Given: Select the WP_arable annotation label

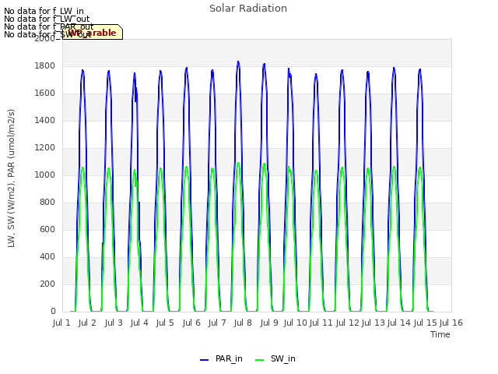Looking at the screenshot, I should click(93, 32).
